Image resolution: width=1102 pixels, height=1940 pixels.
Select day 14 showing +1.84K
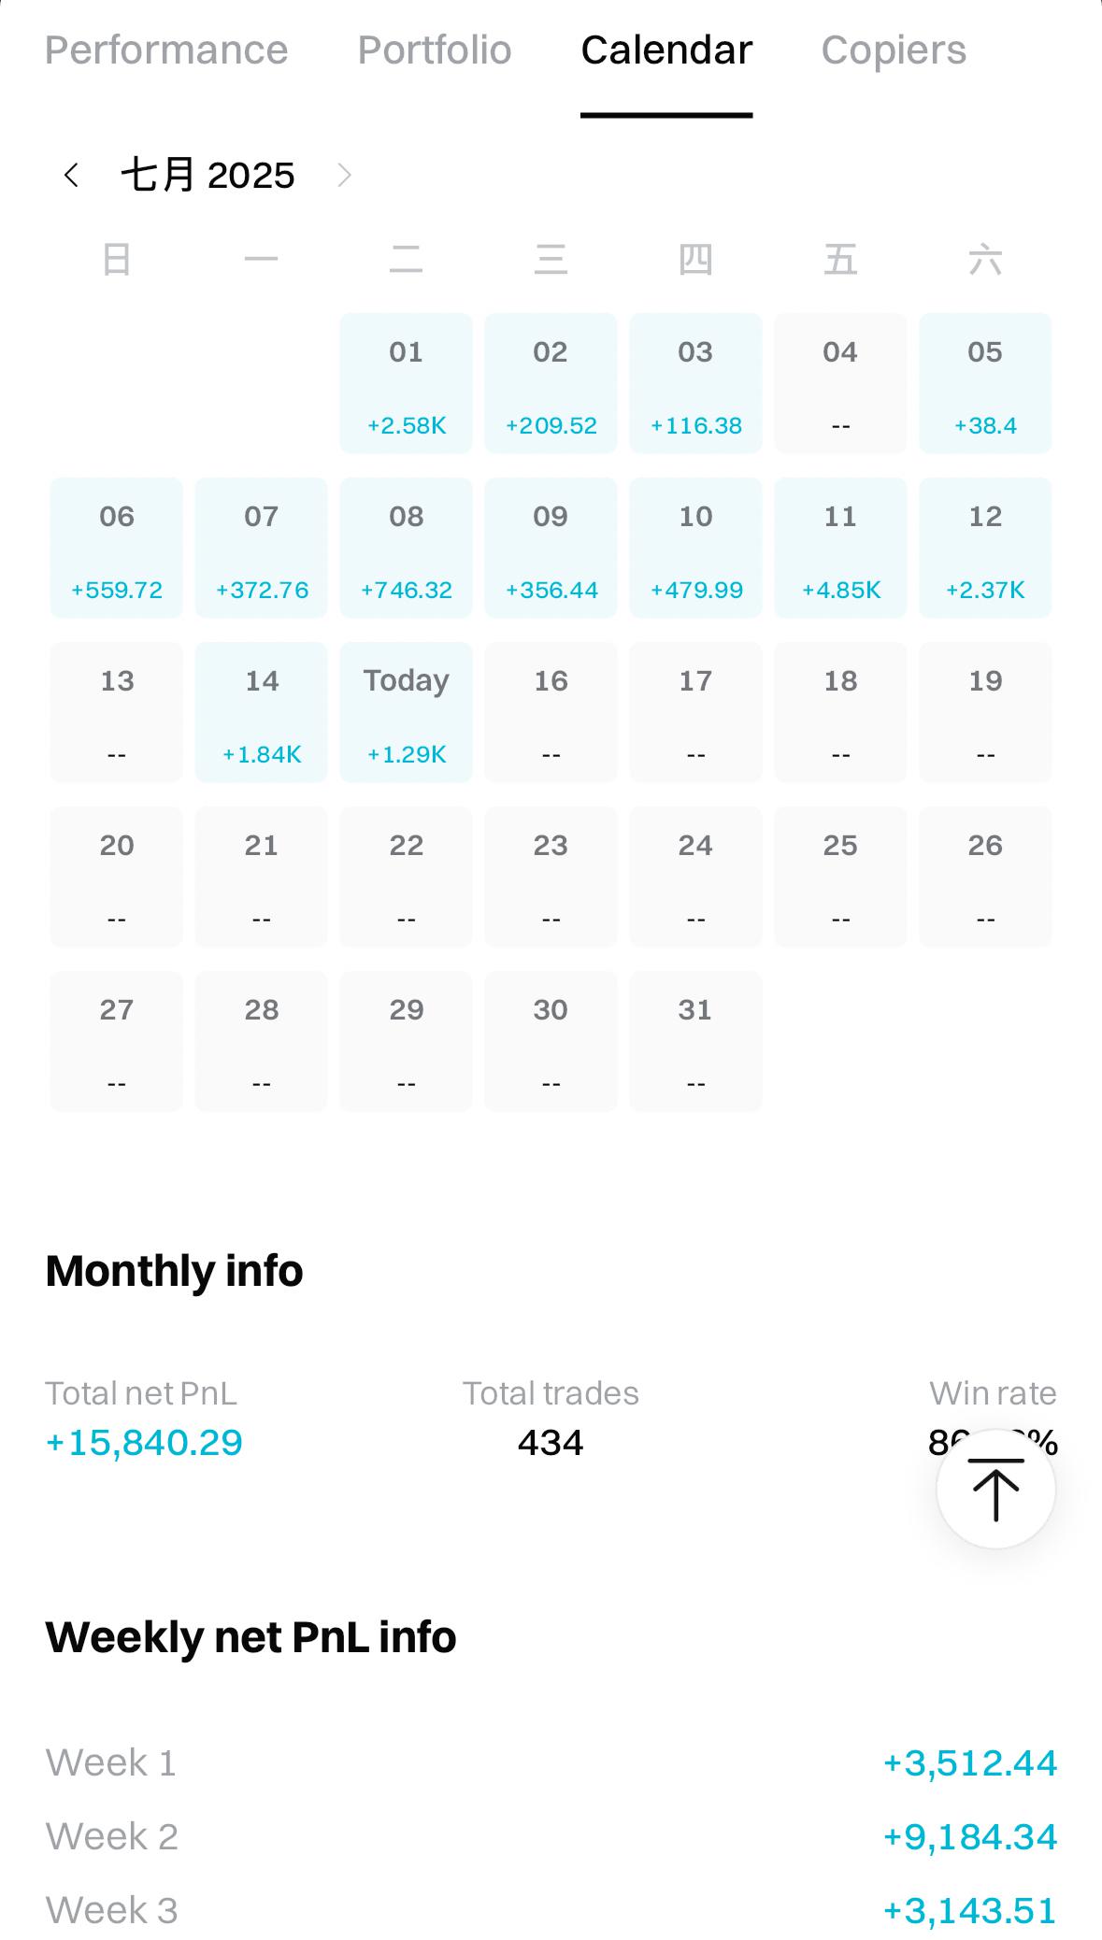[261, 712]
